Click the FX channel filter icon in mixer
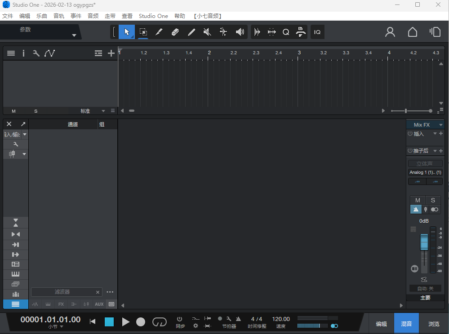This screenshot has width=449, height=334. click(x=61, y=304)
